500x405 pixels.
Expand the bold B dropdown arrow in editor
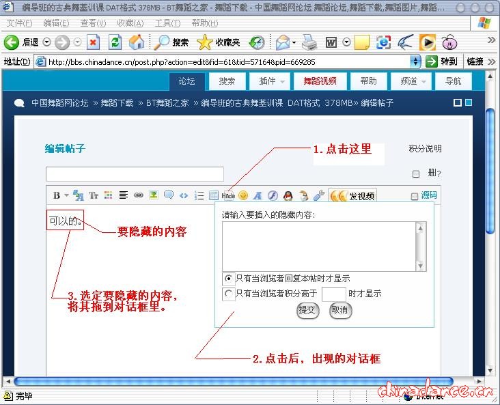tap(66, 195)
